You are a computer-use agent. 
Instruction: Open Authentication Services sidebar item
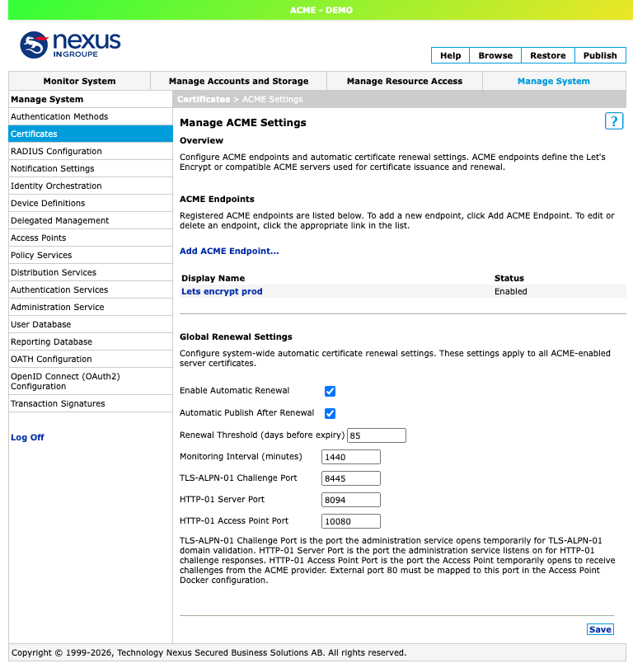point(91,289)
